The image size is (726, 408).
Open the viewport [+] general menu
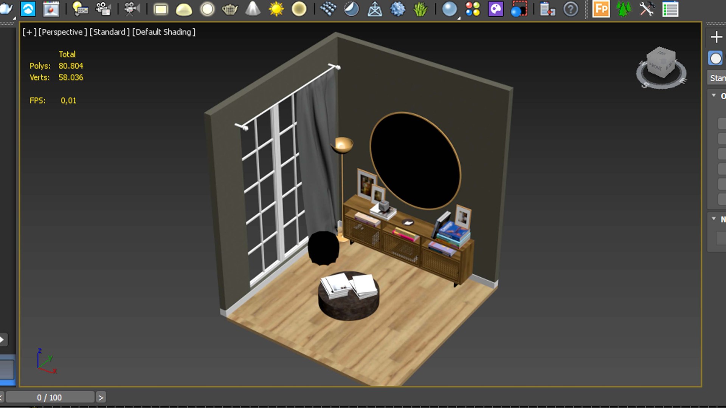[29, 32]
